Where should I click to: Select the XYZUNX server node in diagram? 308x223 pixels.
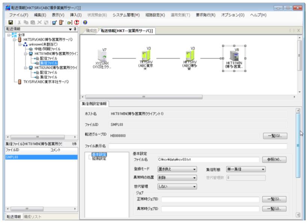pos(99,56)
